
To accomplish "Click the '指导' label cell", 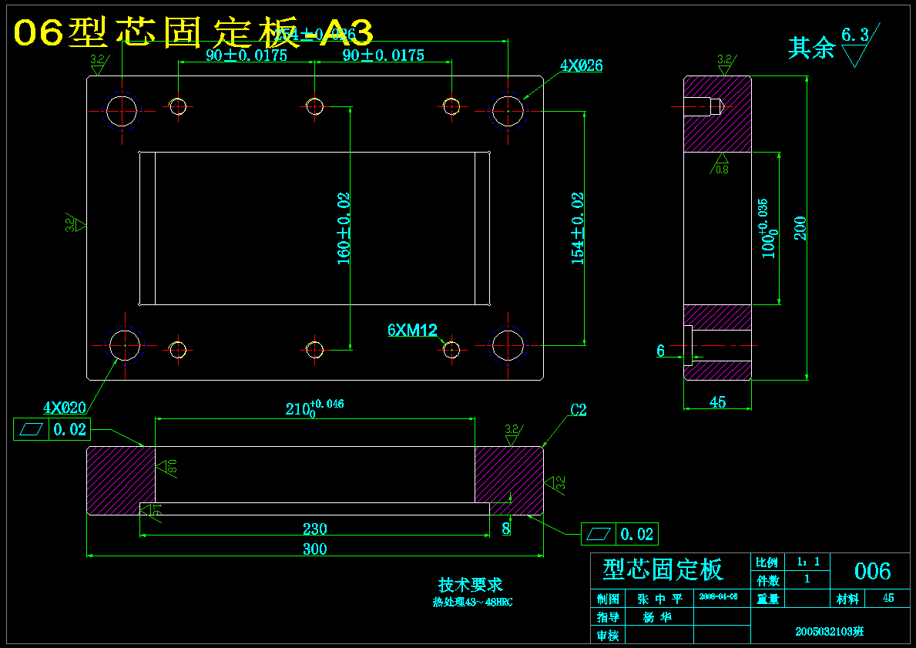I will pyautogui.click(x=608, y=617).
